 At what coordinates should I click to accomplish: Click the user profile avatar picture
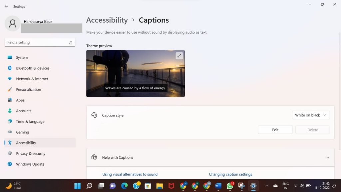tap(13, 23)
